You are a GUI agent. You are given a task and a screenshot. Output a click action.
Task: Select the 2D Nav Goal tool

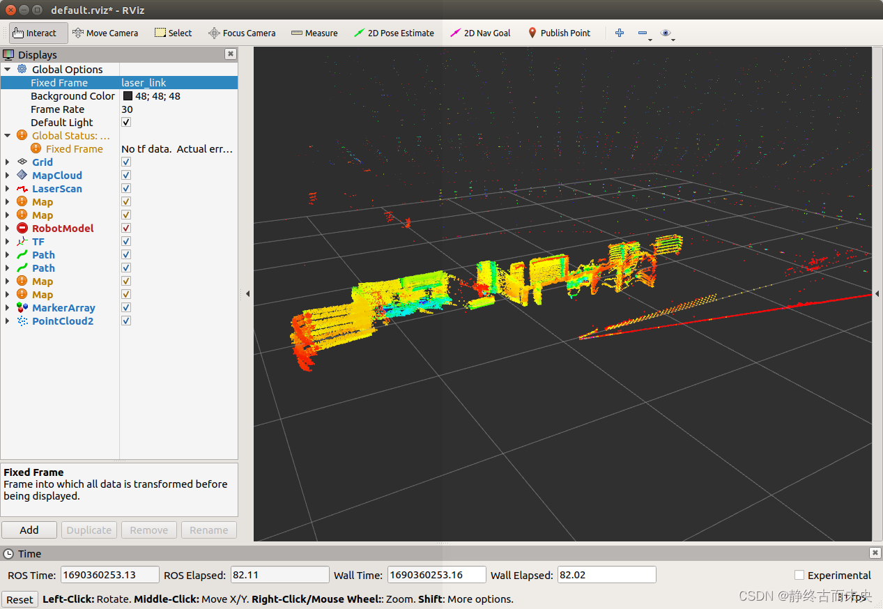[480, 33]
